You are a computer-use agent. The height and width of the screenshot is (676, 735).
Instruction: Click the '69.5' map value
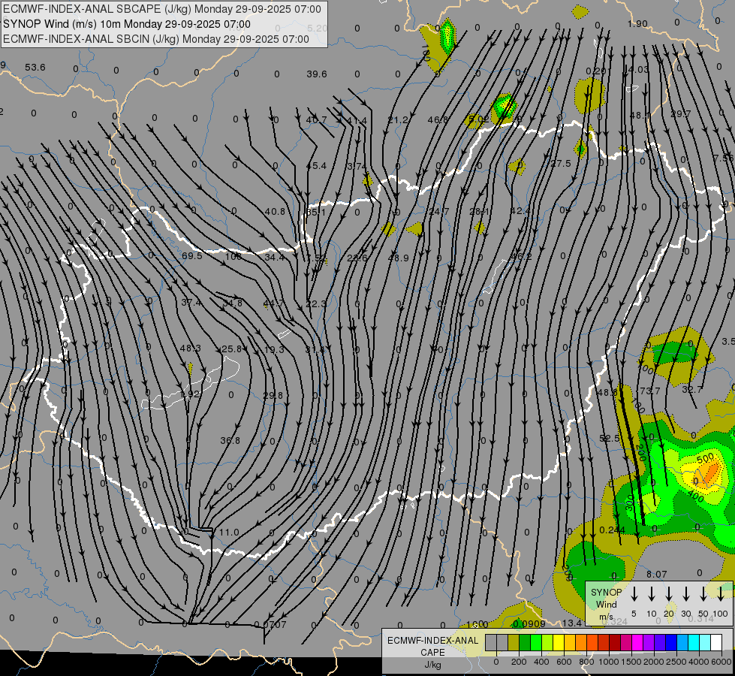tap(191, 255)
